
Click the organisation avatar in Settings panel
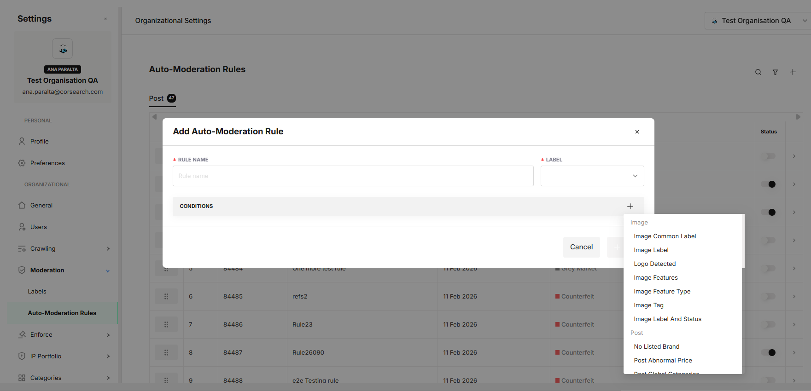pyautogui.click(x=63, y=48)
